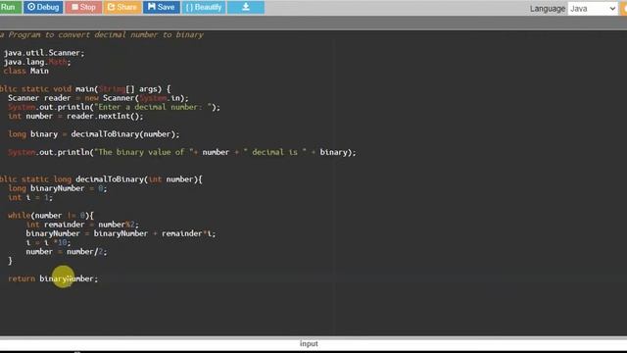Image resolution: width=627 pixels, height=353 pixels.
Task: Click 'binaryNumber = binaryNumber + remainder*i;' line
Action: (x=121, y=233)
